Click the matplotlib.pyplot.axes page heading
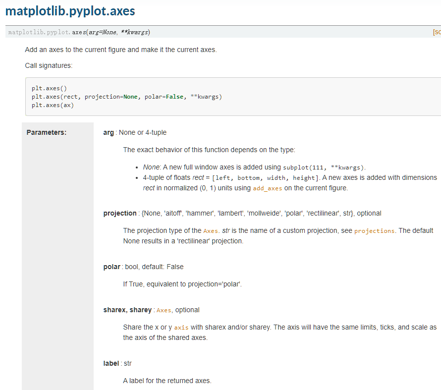This screenshot has height=390, width=441. pyautogui.click(x=70, y=10)
